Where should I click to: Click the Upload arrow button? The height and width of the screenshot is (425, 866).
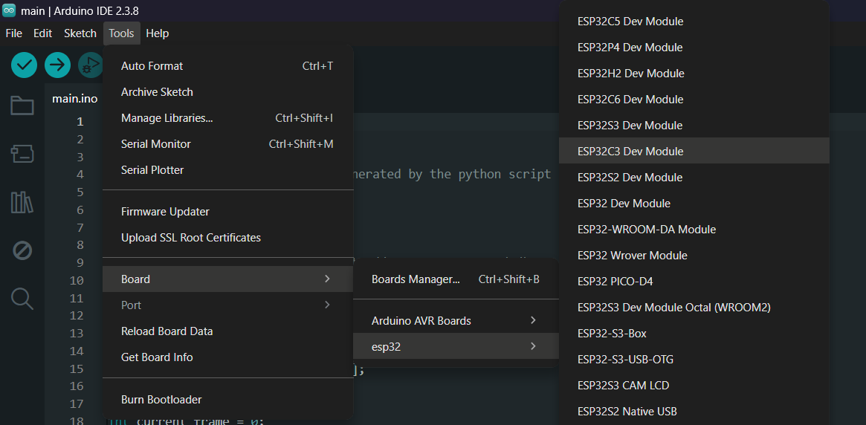[x=57, y=65]
